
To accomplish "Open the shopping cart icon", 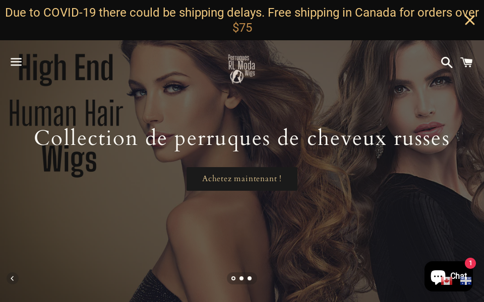I will tap(466, 62).
